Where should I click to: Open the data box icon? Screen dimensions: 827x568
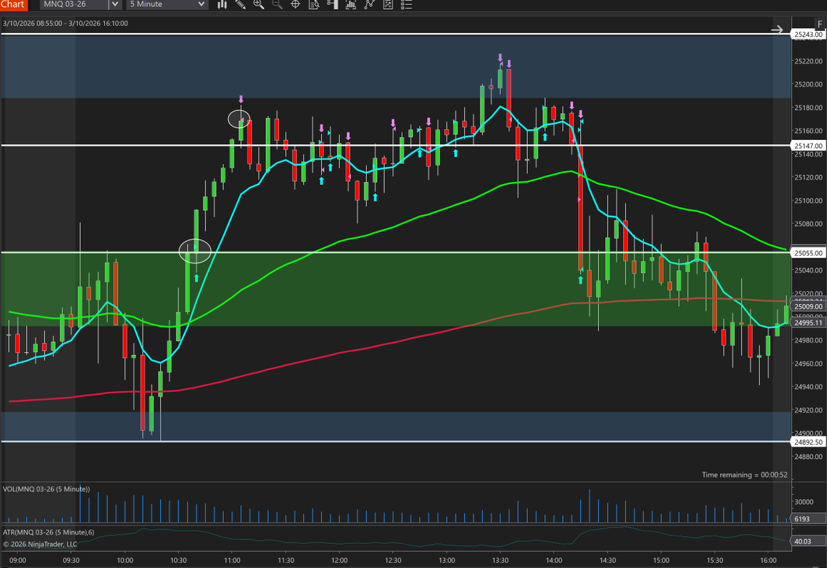[314, 4]
